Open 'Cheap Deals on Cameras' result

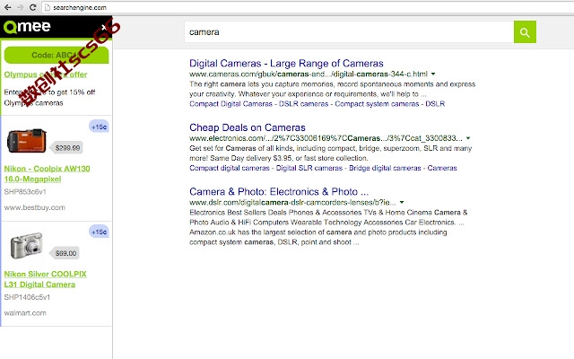[248, 127]
